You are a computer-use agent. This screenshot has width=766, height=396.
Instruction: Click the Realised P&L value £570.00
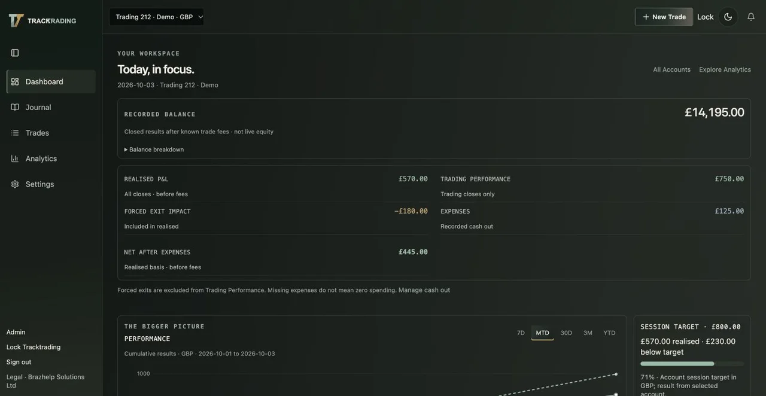click(x=414, y=179)
